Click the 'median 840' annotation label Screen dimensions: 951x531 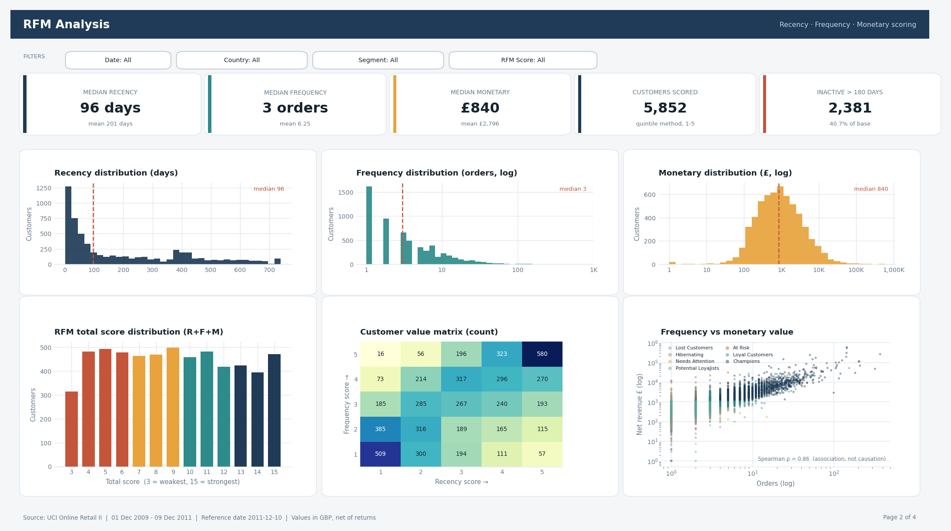point(871,189)
